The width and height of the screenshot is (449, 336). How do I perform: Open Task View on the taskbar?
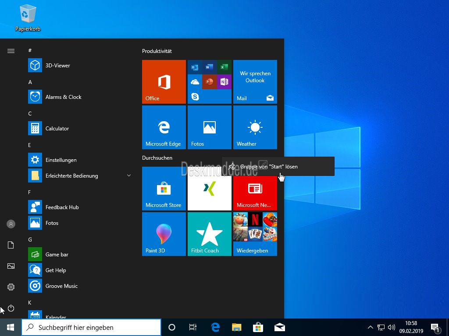(193, 327)
